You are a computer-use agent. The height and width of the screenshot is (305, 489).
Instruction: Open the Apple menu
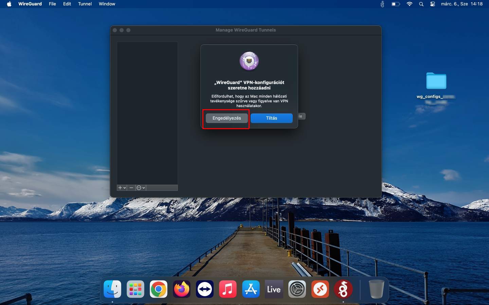tap(9, 4)
